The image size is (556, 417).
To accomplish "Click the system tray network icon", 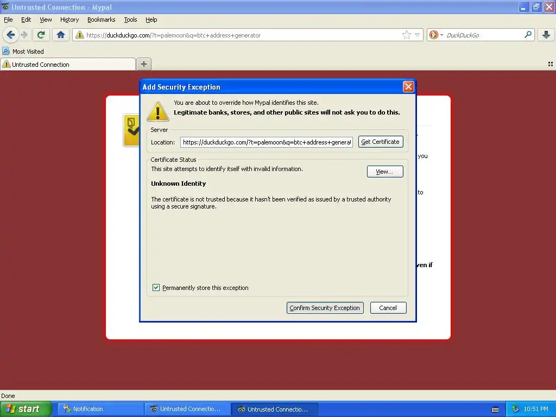I will coord(516,409).
